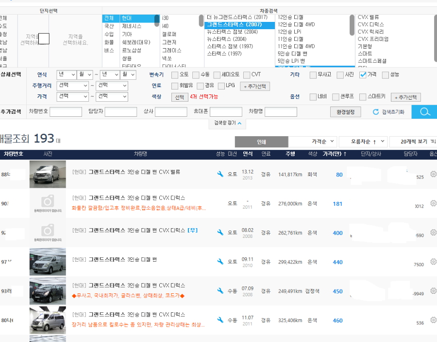The height and width of the screenshot is (342, 437).
Task: Check the 세미오토 checkbox
Action: tap(217, 75)
